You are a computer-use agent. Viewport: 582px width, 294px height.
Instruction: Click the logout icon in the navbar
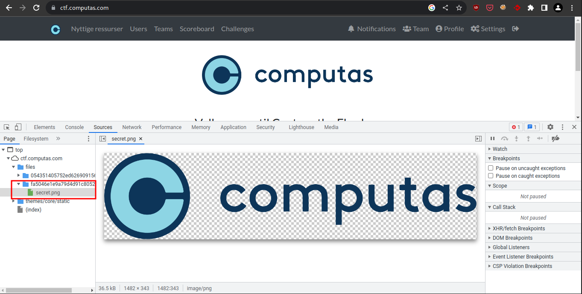[x=515, y=29]
